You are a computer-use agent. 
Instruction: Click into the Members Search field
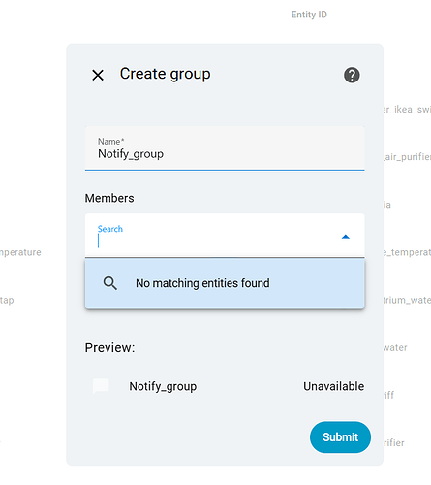(213, 236)
